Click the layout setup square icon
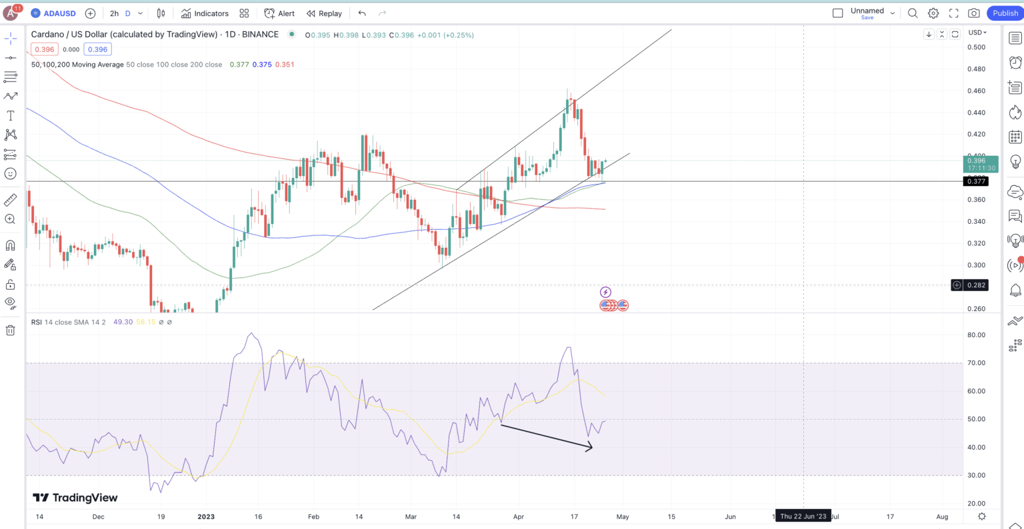The width and height of the screenshot is (1024, 529). coord(838,13)
